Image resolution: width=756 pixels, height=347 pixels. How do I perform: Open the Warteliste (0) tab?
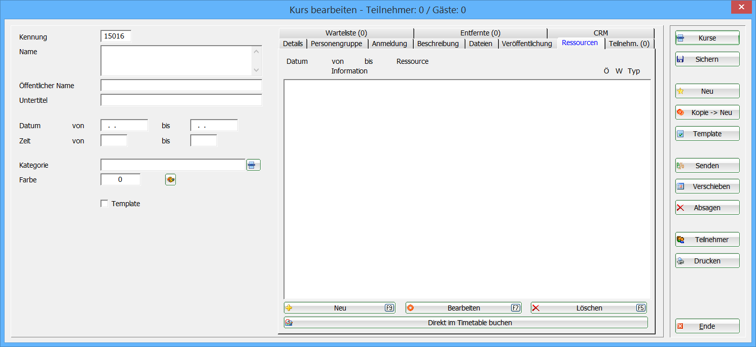pyautogui.click(x=346, y=33)
